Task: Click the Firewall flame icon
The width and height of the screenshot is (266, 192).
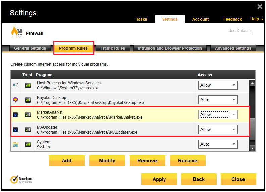Action: pyautogui.click(x=17, y=32)
